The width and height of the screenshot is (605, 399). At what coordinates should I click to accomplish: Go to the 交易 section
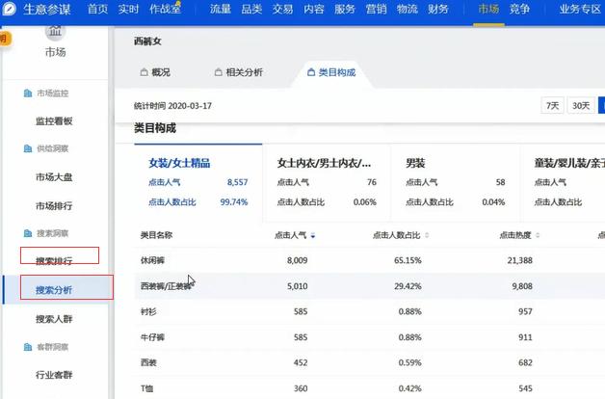(x=282, y=9)
